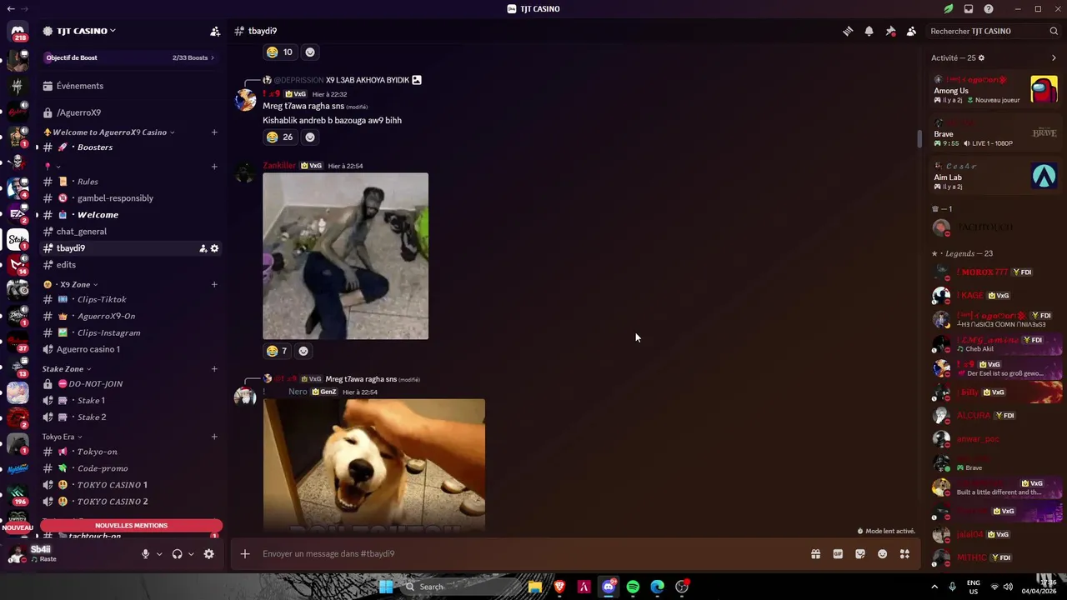The height and width of the screenshot is (600, 1067).
Task: Open the Boosters channel
Action: click(131, 147)
